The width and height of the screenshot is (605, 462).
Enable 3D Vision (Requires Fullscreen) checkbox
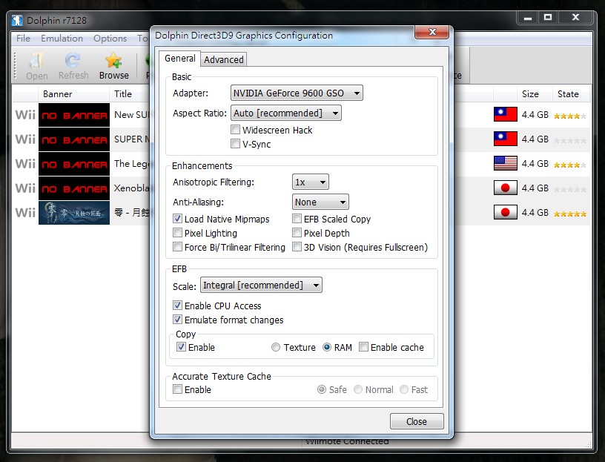click(297, 247)
